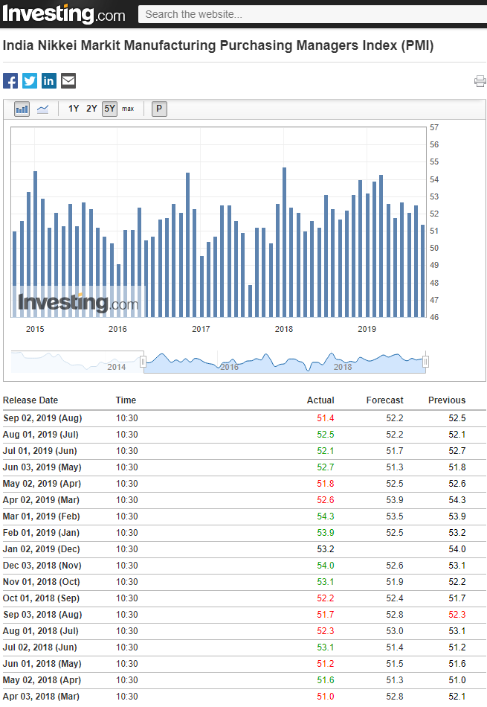Viewport: 487px width, 707px height.
Task: Select the Jun 01, 2018 (May) row
Action: [245, 664]
